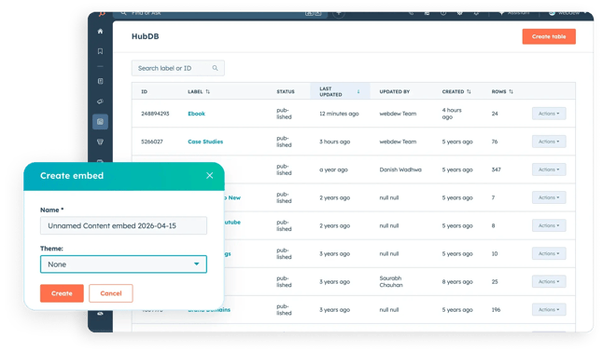This screenshot has height=352, width=603.
Task: Open Actions dropdown for the 7-rows table
Action: (549, 197)
